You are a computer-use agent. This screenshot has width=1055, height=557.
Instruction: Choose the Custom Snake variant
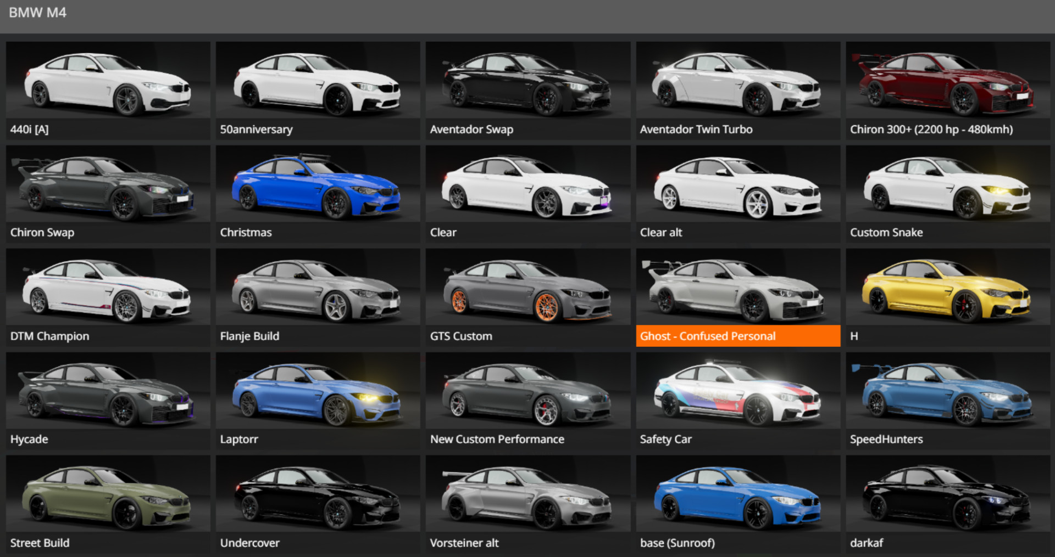click(948, 194)
